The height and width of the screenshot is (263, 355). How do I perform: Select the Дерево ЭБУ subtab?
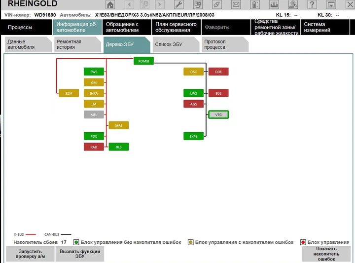click(127, 44)
